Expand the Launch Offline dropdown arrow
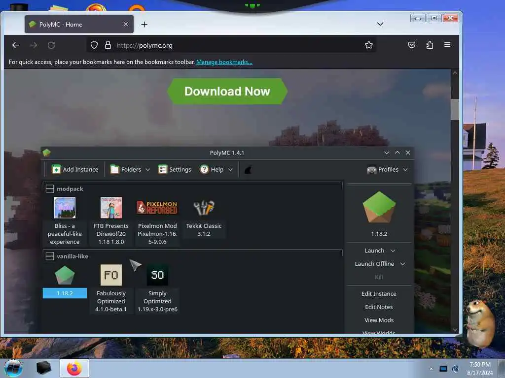 click(x=402, y=264)
